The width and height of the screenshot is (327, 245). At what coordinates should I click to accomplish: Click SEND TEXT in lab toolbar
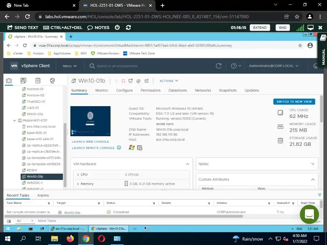pyautogui.click(x=23, y=27)
